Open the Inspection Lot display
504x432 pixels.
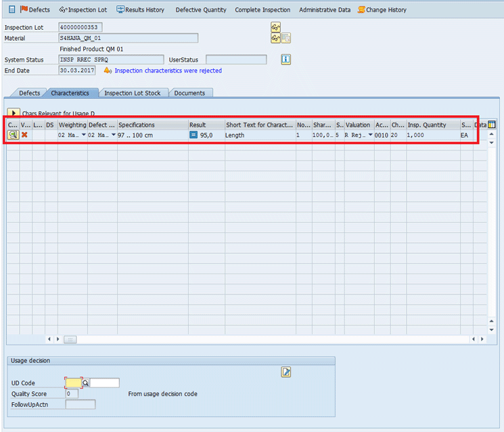point(83,9)
